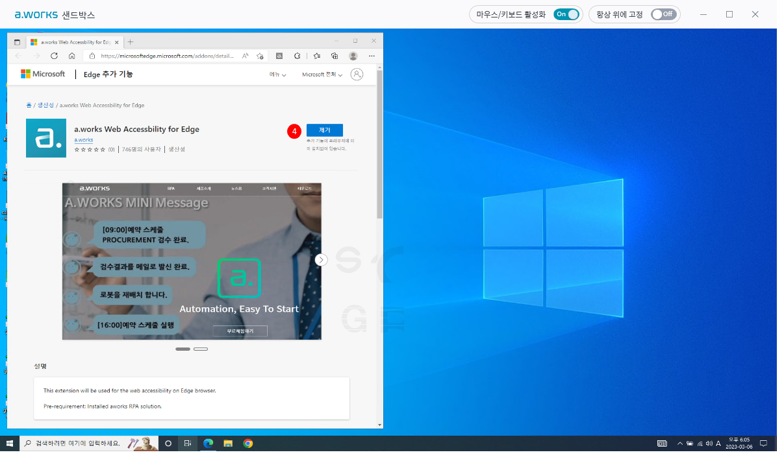Go to 생산성 breadcrumb link
Screen dimensions: 784x459
45,105
